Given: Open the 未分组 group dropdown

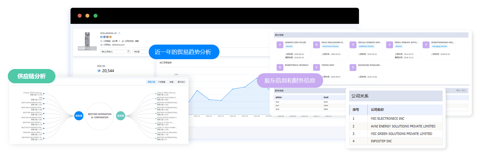Looking at the screenshot, I should click(140, 52).
